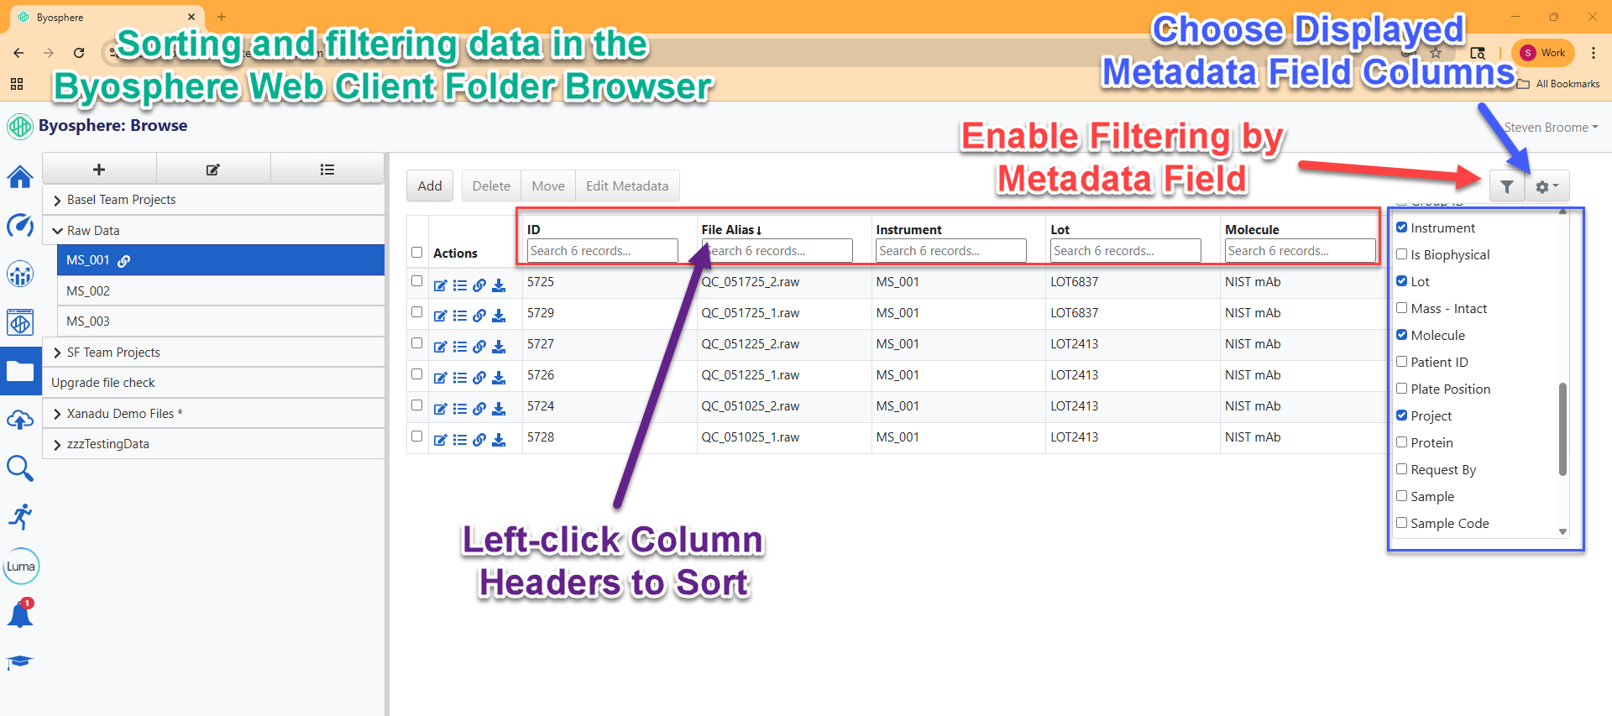Sort by the Instrument column header
Viewport: 1612px width, 716px height.
click(x=908, y=230)
